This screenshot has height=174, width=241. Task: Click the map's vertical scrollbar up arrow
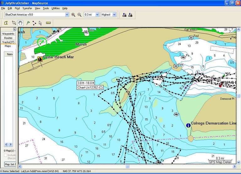[238, 29]
